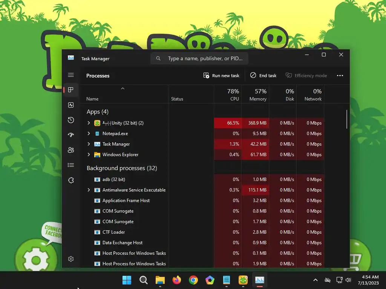Image resolution: width=386 pixels, height=289 pixels.
Task: Launch Firefox from the taskbar
Action: coord(177,280)
